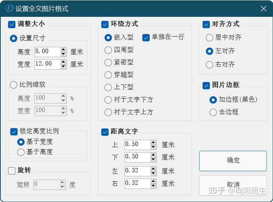Select 去边框 border option
The height and width of the screenshot is (202, 273).
(x=213, y=112)
